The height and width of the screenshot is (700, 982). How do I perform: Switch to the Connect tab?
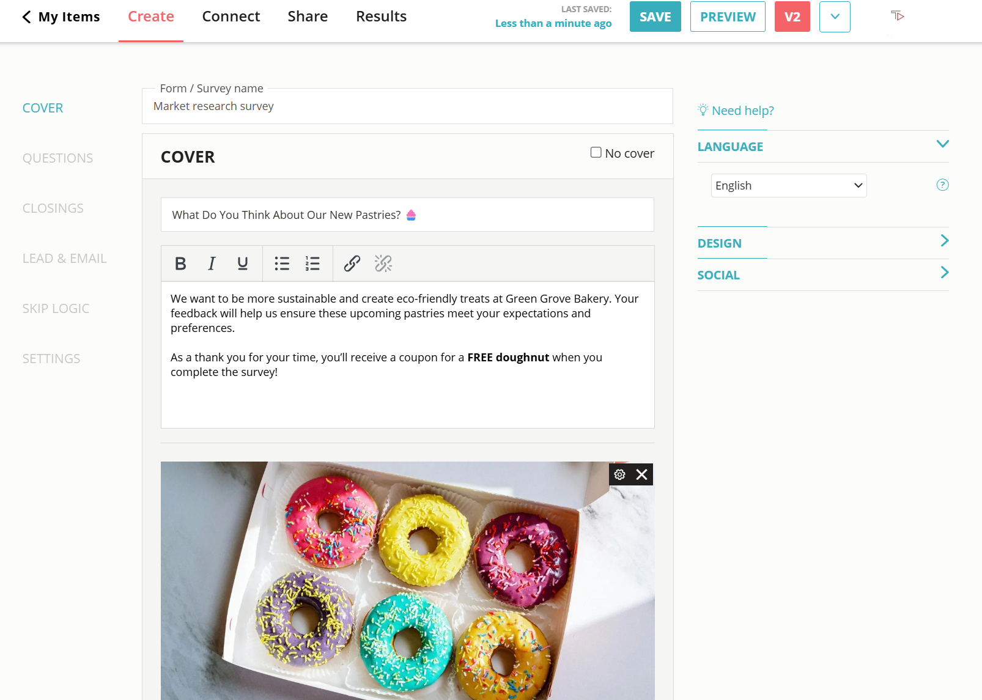click(x=231, y=17)
